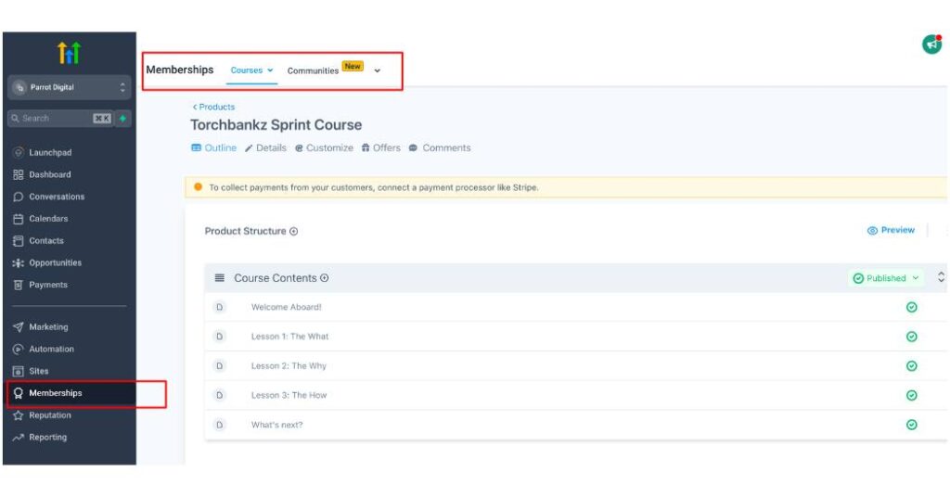Viewport: 950px width, 497px height.
Task: Click the Preview button
Action: pos(891,230)
